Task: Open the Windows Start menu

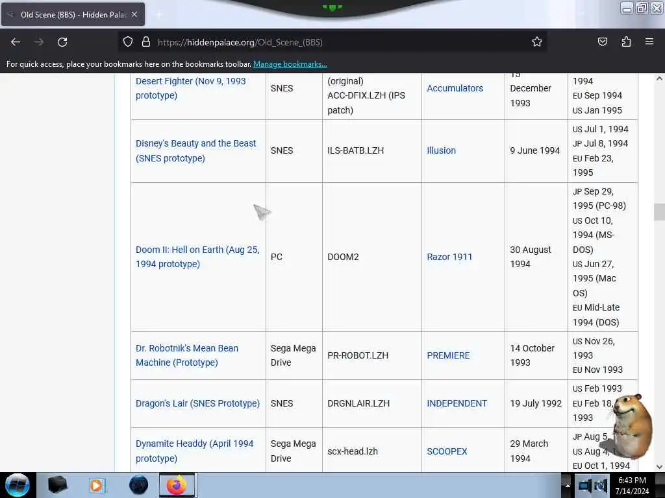Action: click(18, 485)
